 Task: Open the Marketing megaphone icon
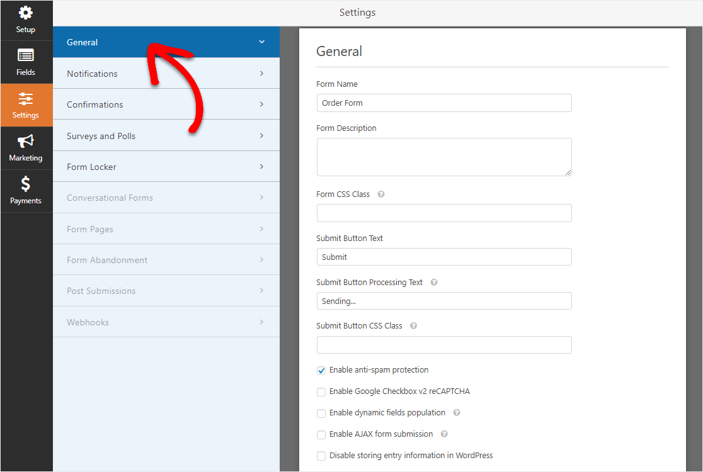(x=26, y=141)
